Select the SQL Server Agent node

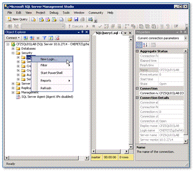click(x=47, y=97)
